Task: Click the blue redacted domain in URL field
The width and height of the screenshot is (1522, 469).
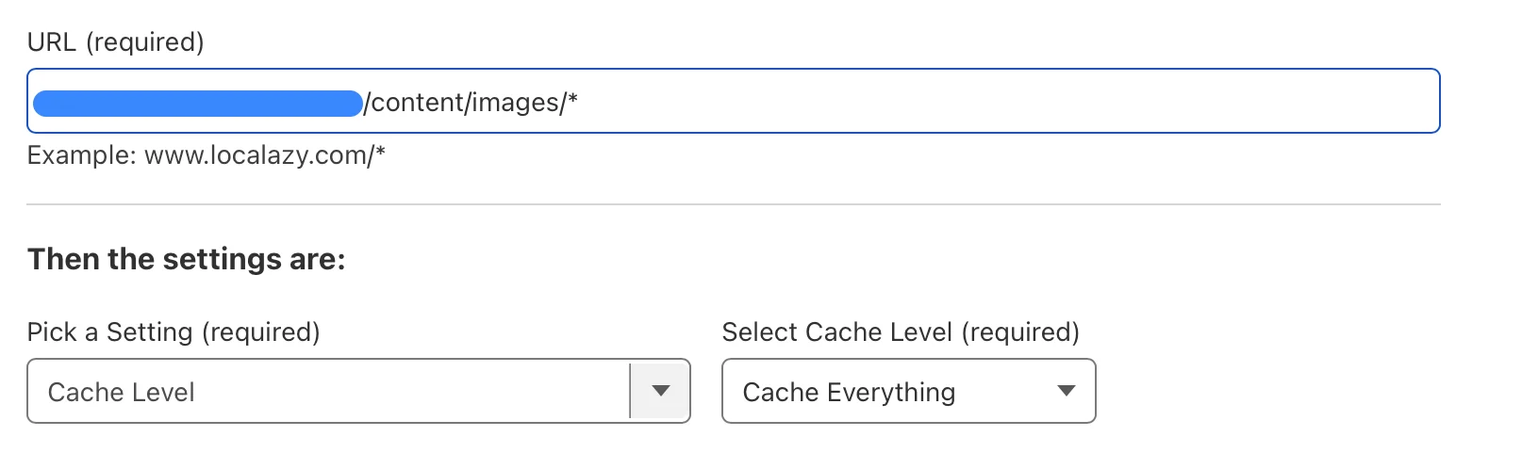Action: click(x=197, y=102)
